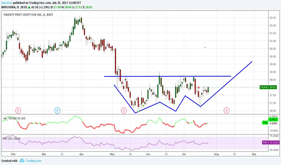Click the 25.0000 RSI axis label
281x165 pixels.
pyautogui.click(x=274, y=150)
